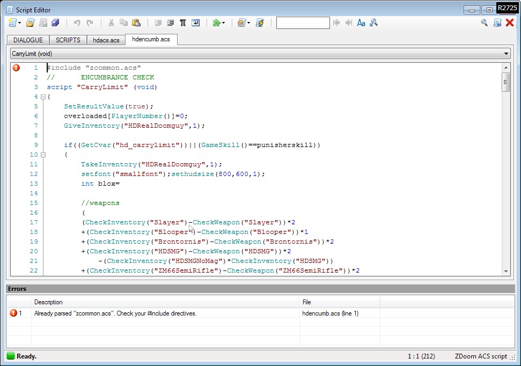Click the toolbar search text field
521x366 pixels.
303,23
